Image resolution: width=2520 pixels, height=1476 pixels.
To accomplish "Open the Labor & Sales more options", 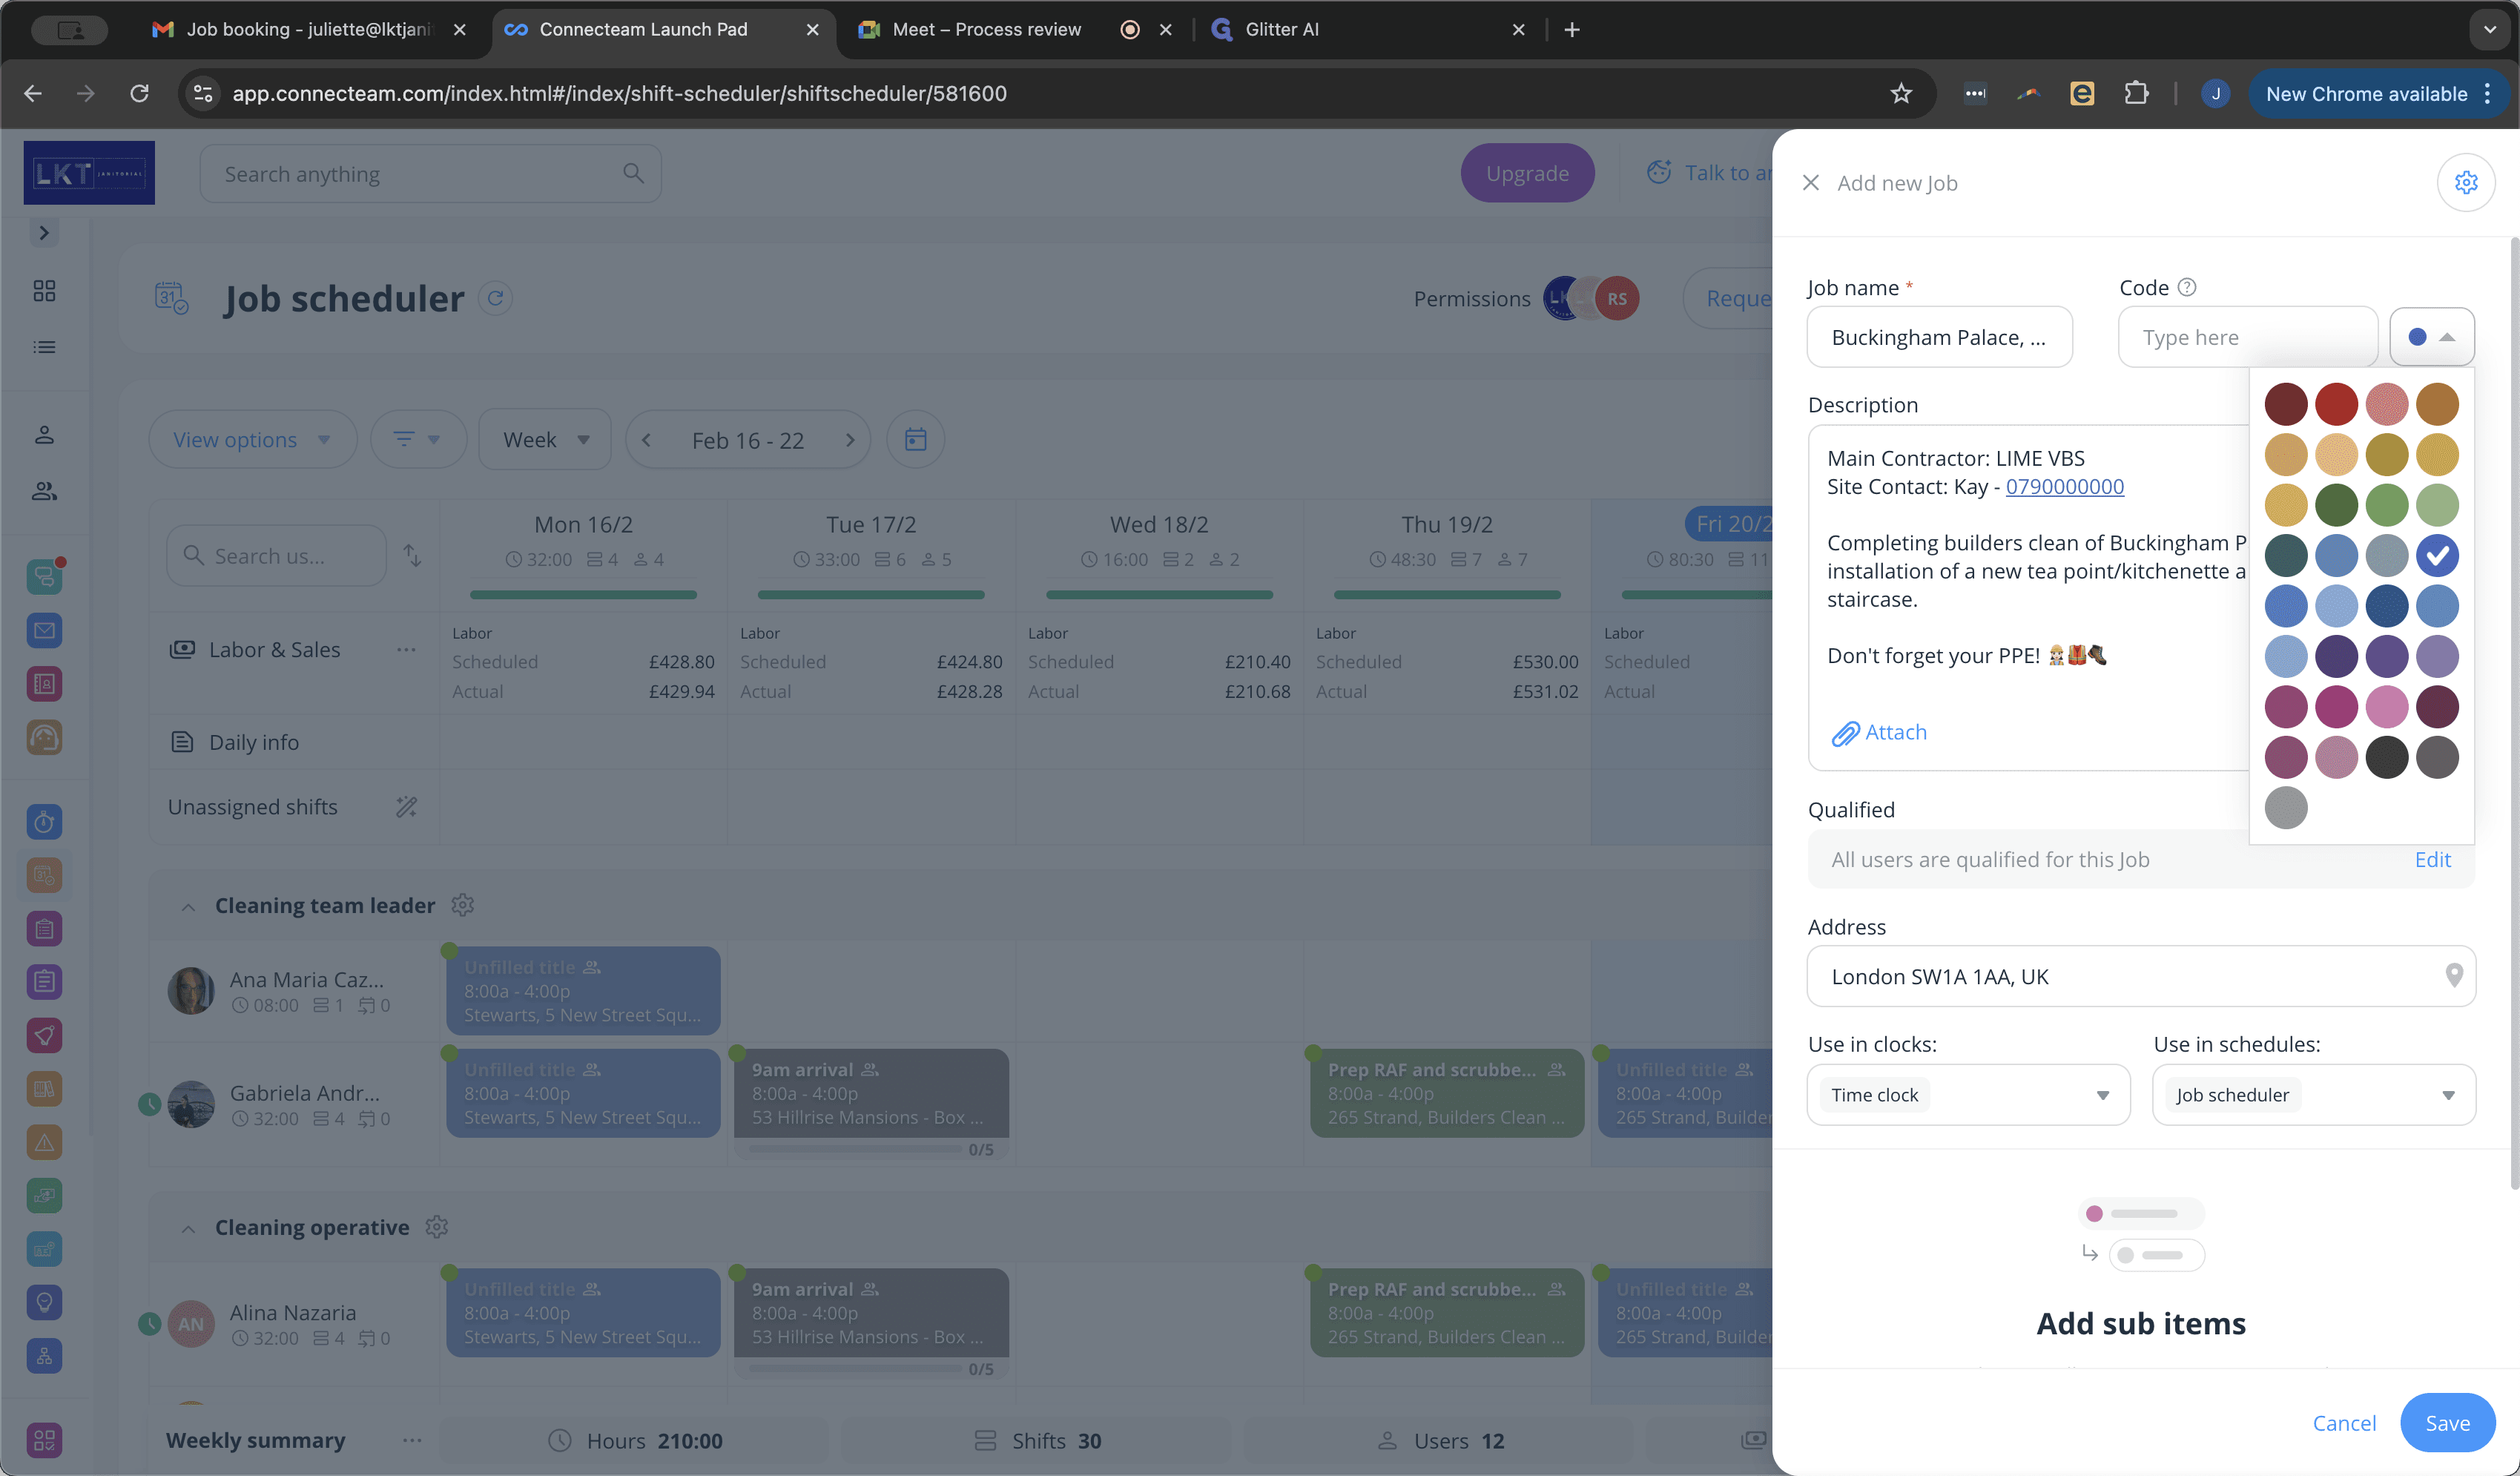I will pyautogui.click(x=406, y=650).
